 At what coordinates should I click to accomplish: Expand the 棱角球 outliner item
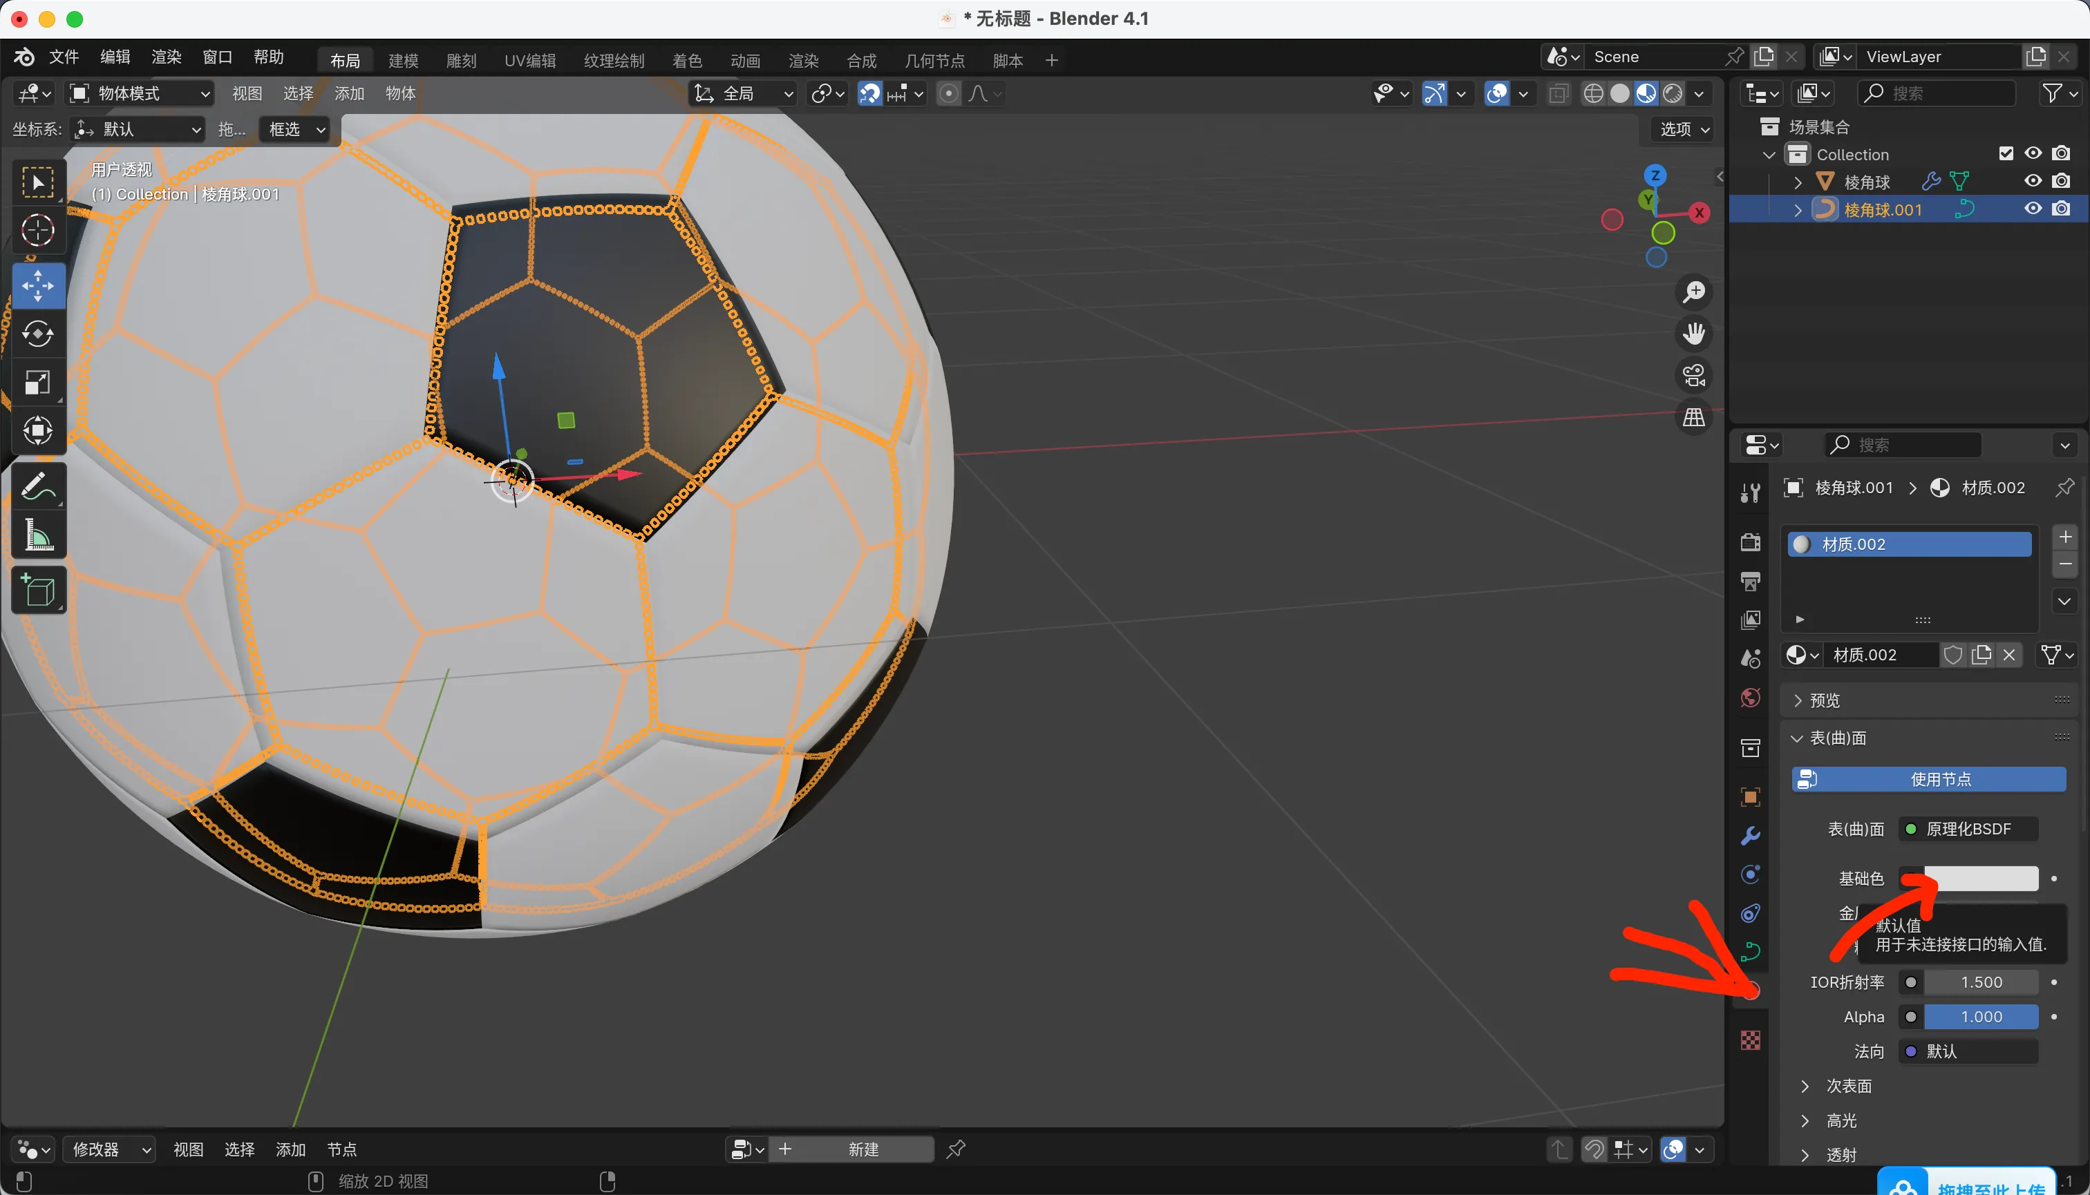pyautogui.click(x=1797, y=182)
